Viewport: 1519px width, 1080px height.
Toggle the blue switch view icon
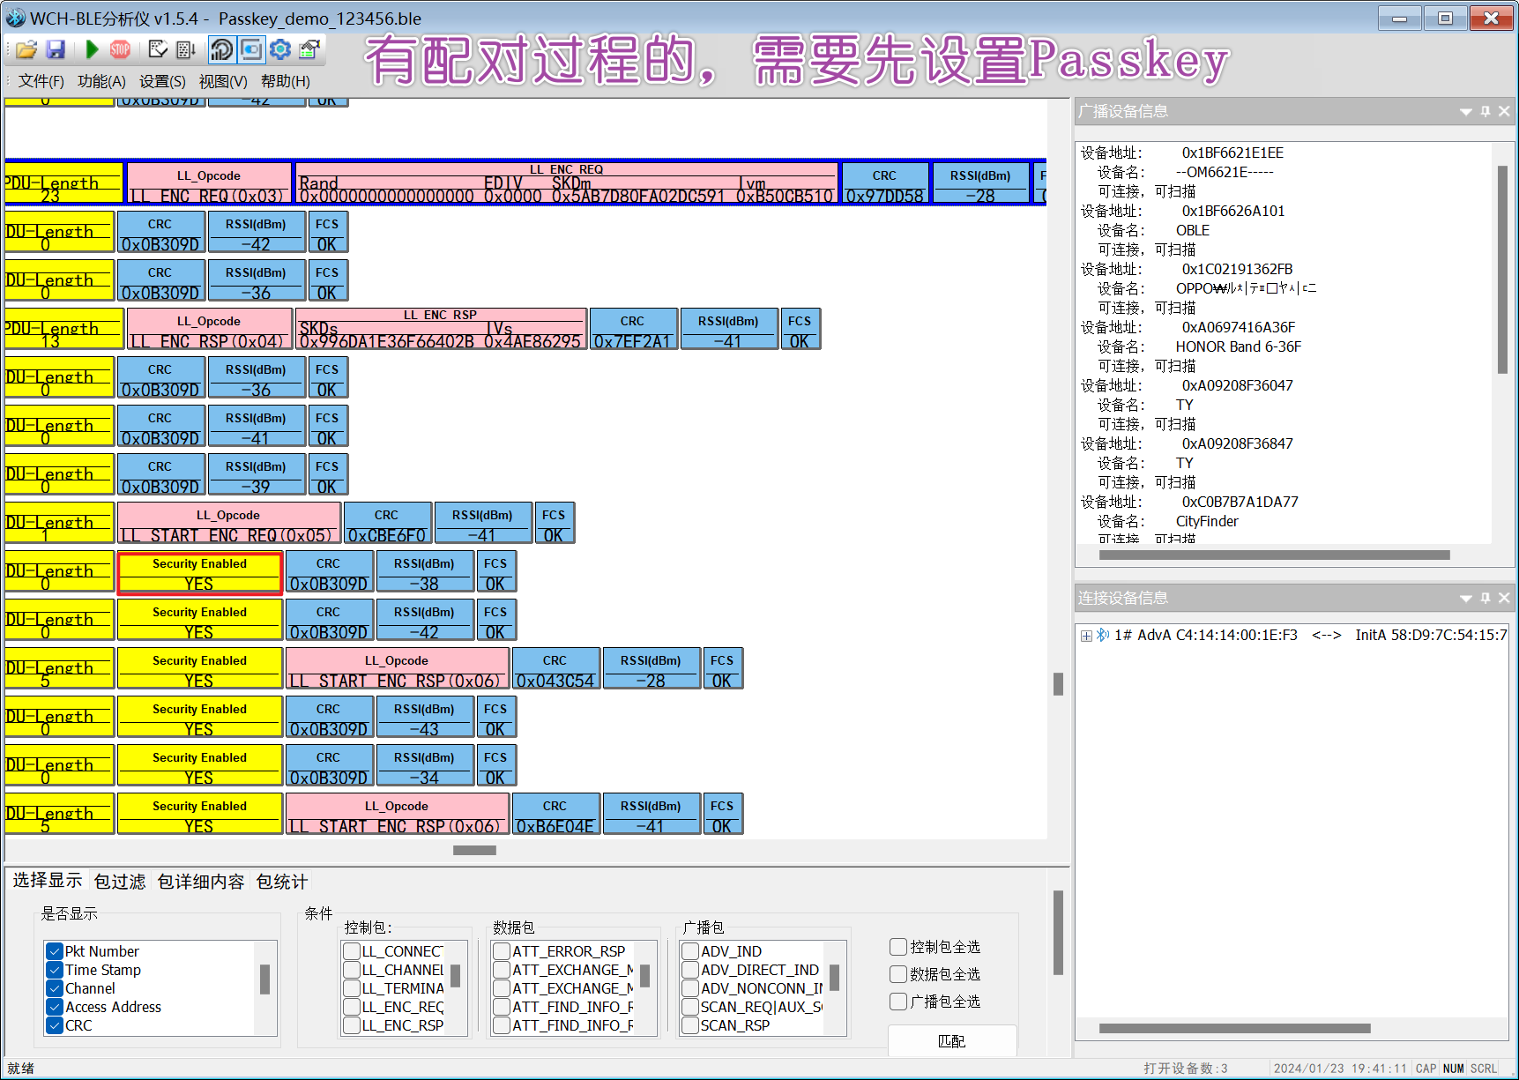(x=251, y=50)
